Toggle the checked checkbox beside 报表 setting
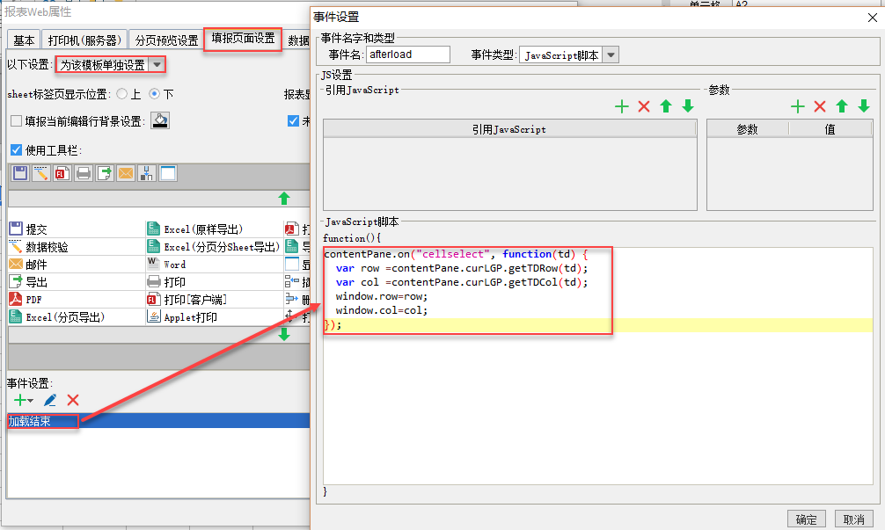 293,120
